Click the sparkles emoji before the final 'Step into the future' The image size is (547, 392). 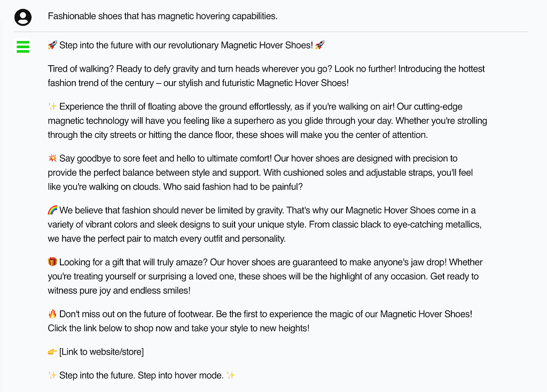click(x=52, y=375)
